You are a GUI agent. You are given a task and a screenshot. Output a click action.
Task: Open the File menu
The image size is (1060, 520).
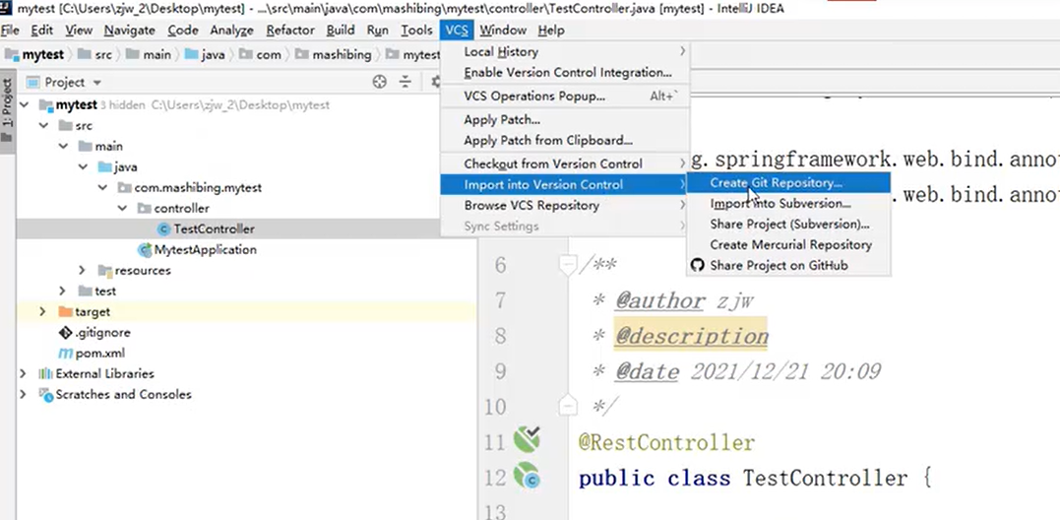[x=10, y=30]
